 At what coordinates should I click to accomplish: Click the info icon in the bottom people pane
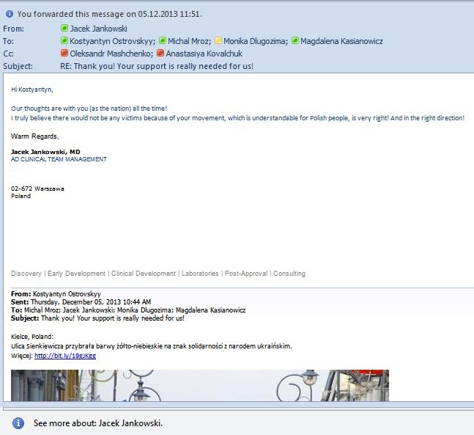pyautogui.click(x=18, y=423)
